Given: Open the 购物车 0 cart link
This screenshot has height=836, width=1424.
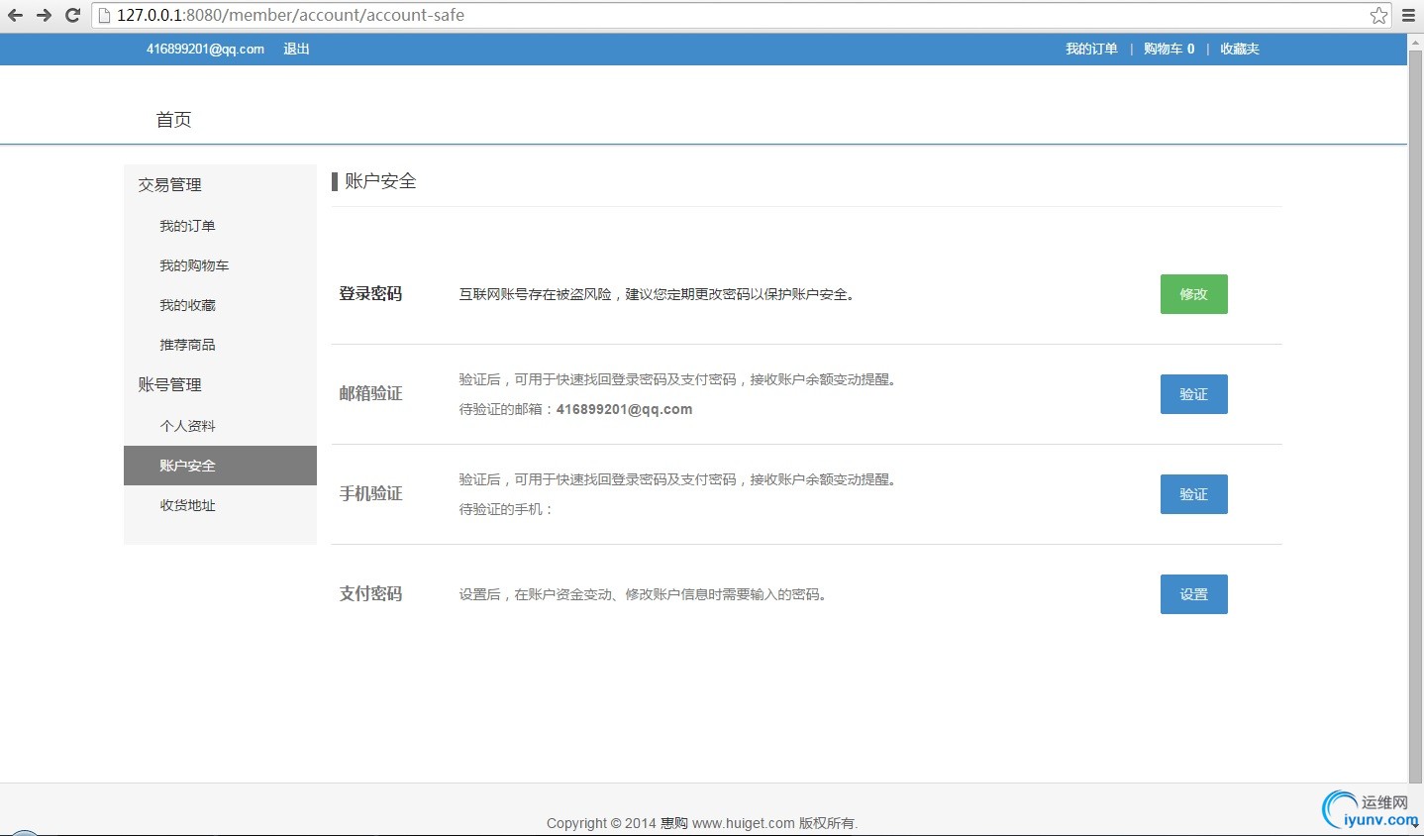Looking at the screenshot, I should (x=1169, y=49).
